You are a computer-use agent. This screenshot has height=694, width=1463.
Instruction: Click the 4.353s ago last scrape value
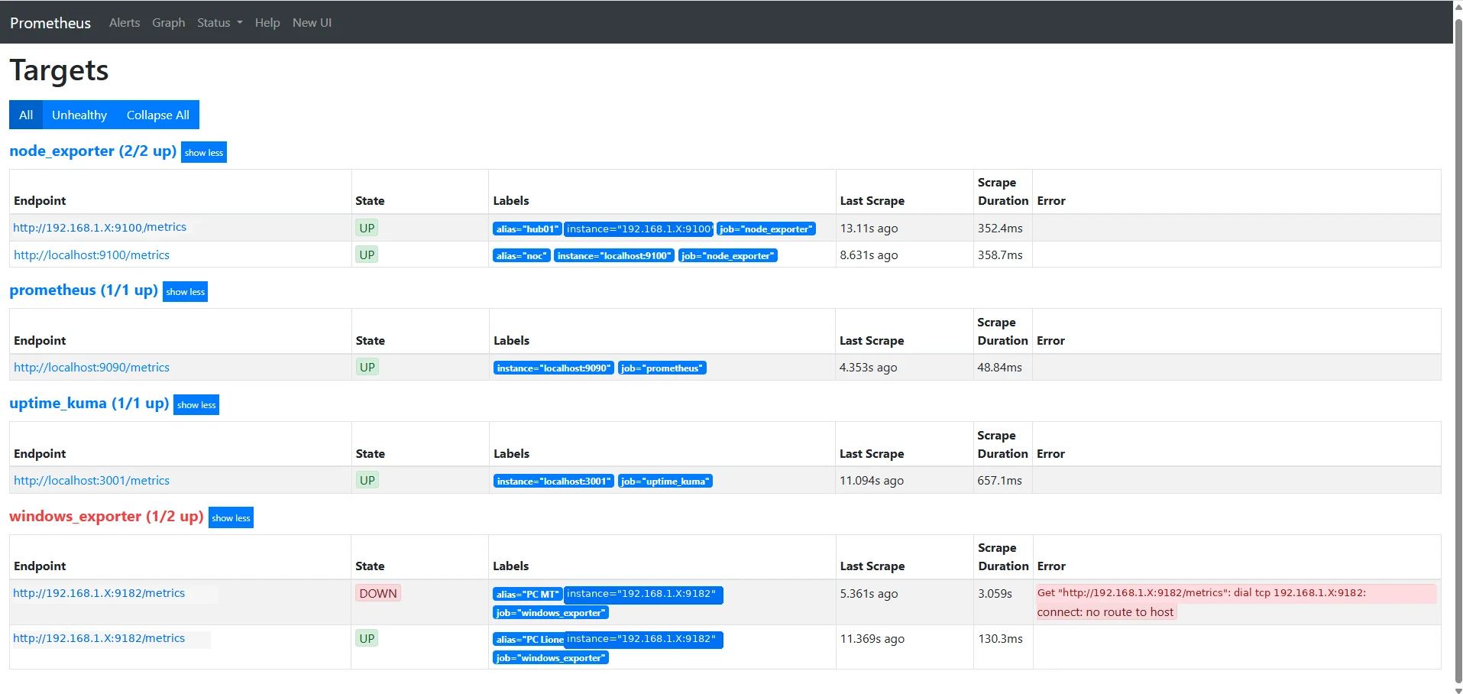[x=869, y=368]
